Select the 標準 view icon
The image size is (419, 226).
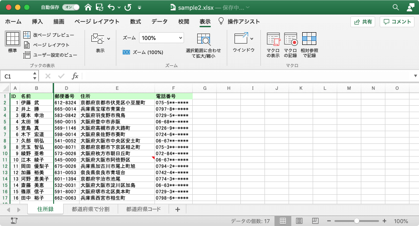tap(13, 39)
